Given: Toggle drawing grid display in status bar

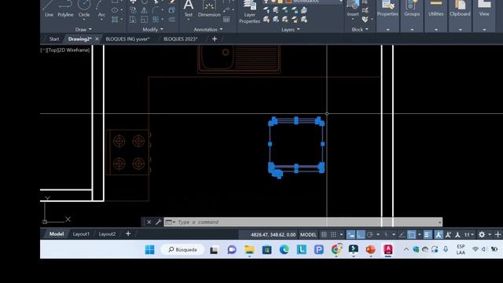Looking at the screenshot, I should 324,234.
